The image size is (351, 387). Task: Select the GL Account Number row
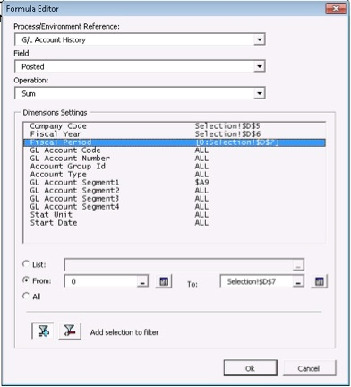click(x=175, y=159)
